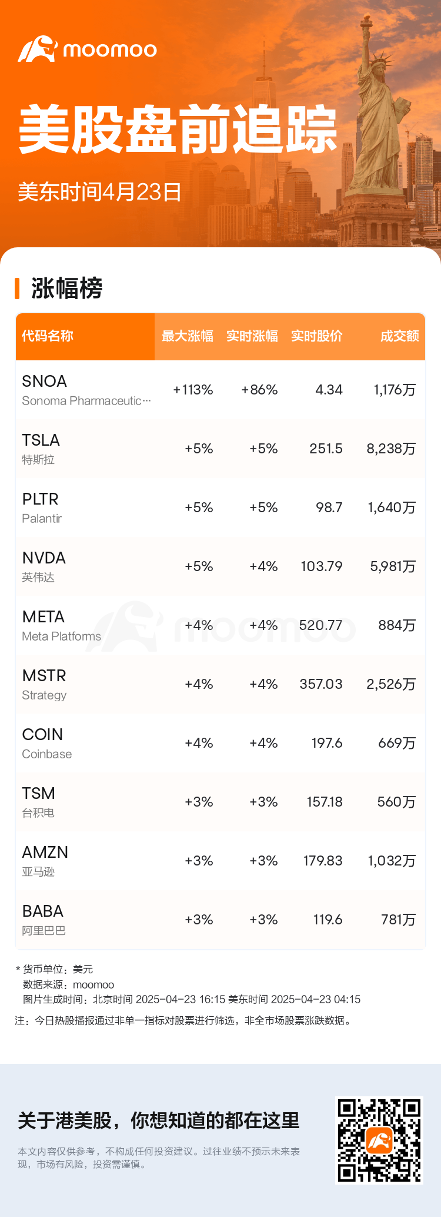Viewport: 441px width, 1217px height.
Task: Click the 美股盘前追踪 headline title
Action: (178, 130)
